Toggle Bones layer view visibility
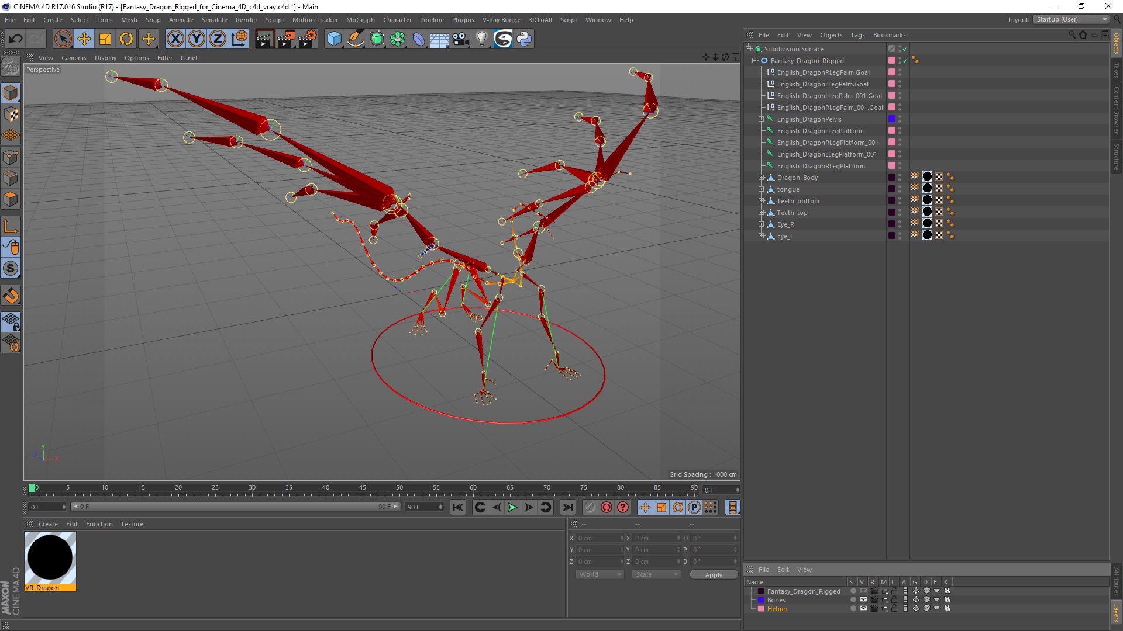The image size is (1123, 631). coord(863,600)
